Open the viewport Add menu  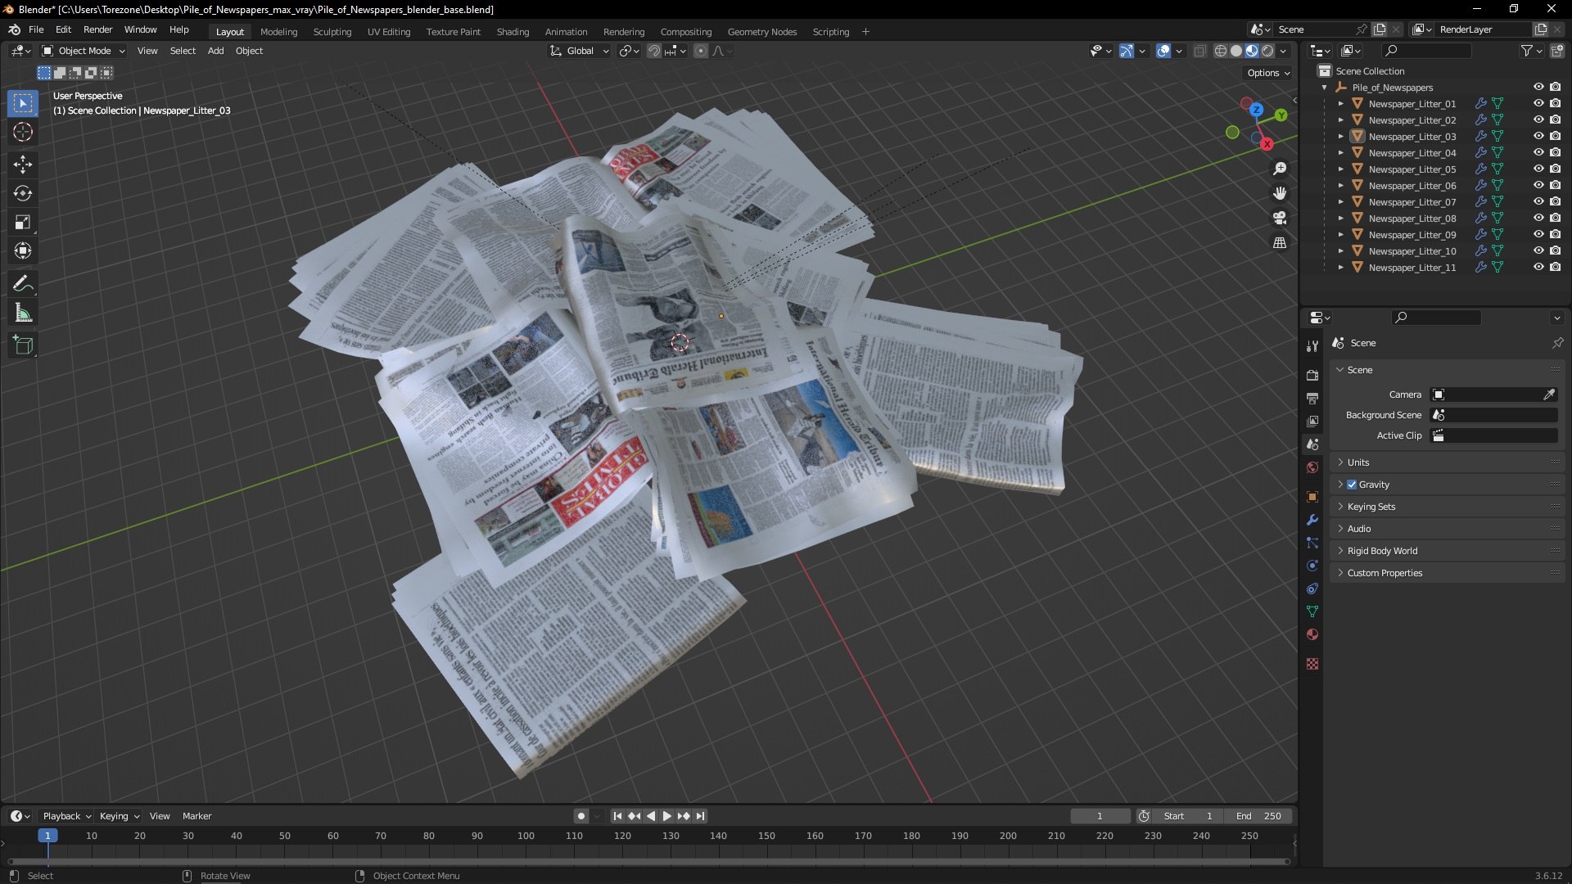[x=215, y=51]
